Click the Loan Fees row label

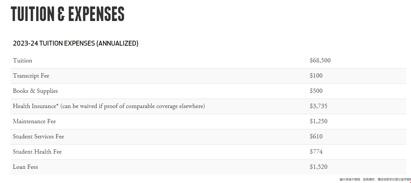[25, 167]
